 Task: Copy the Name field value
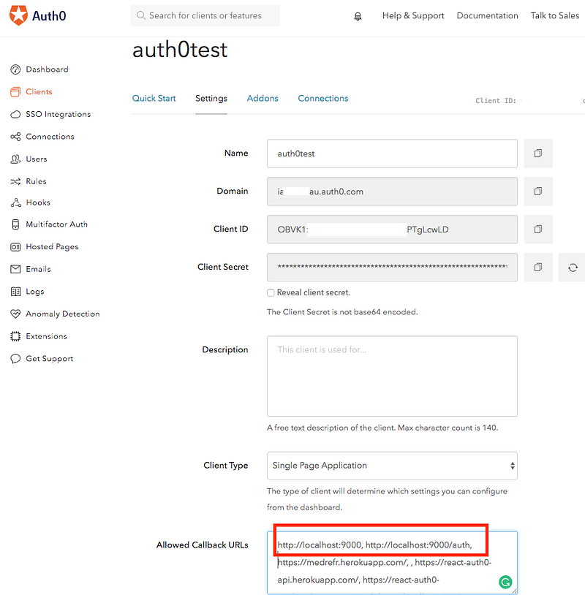538,154
